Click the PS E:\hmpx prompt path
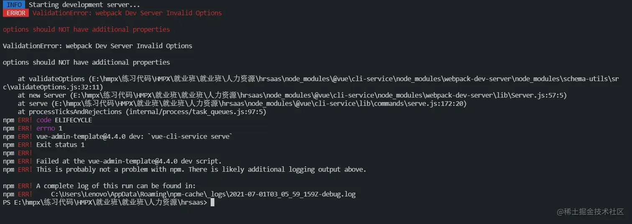Viewport: 632px width, 224px height. [x=105, y=202]
